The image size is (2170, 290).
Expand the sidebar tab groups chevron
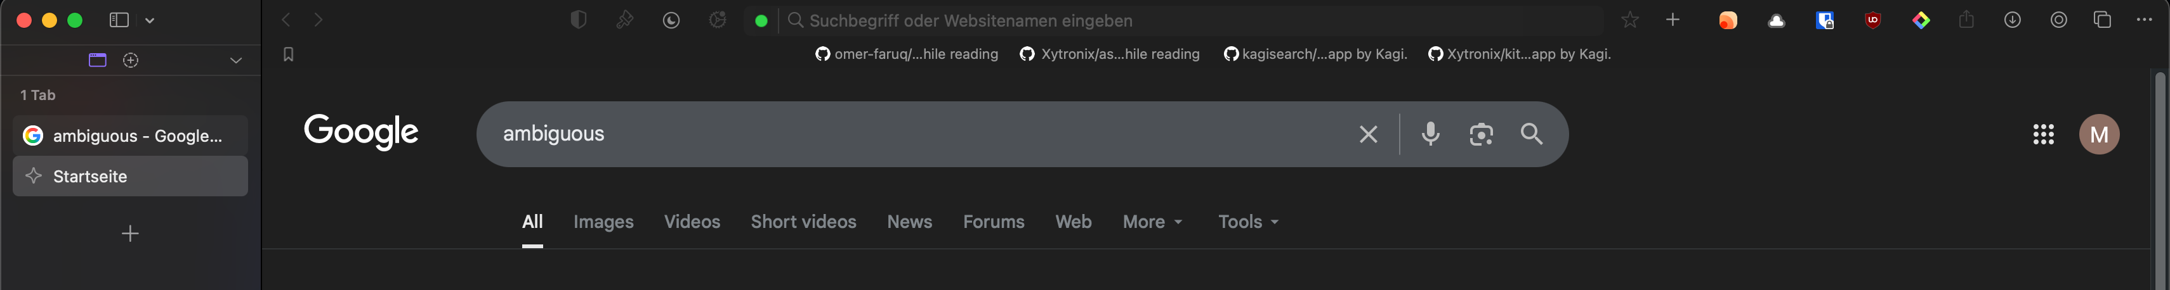click(236, 61)
